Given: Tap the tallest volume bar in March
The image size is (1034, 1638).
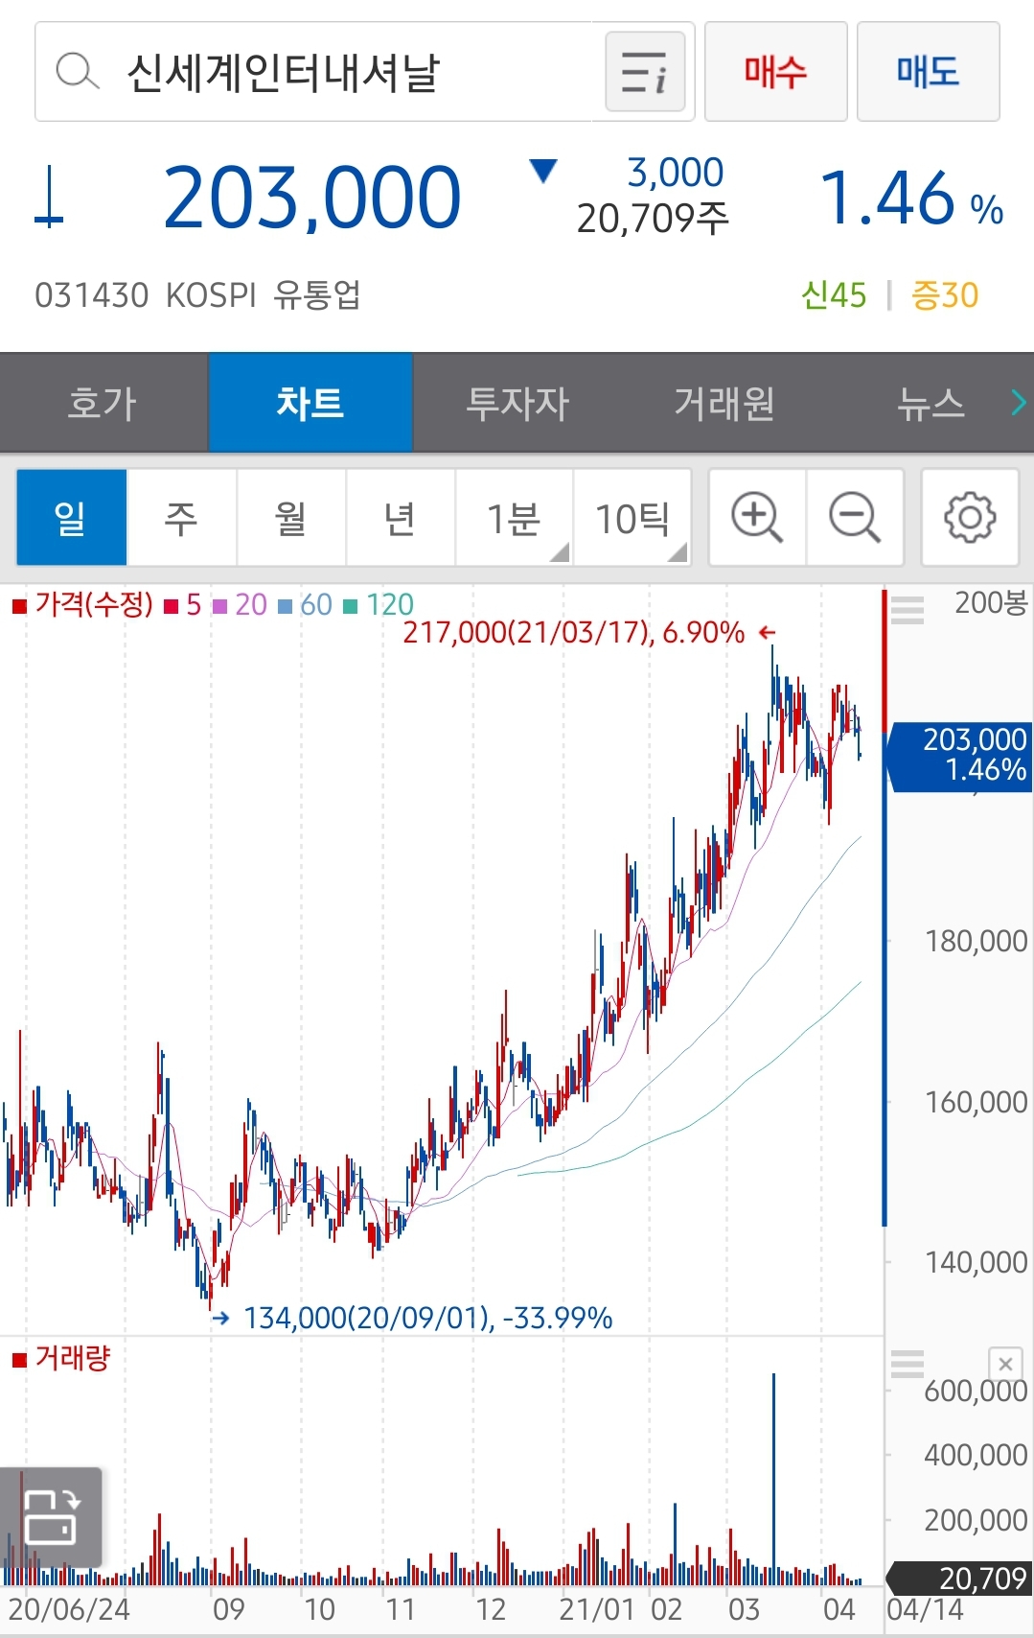Looking at the screenshot, I should pyautogui.click(x=773, y=1479).
